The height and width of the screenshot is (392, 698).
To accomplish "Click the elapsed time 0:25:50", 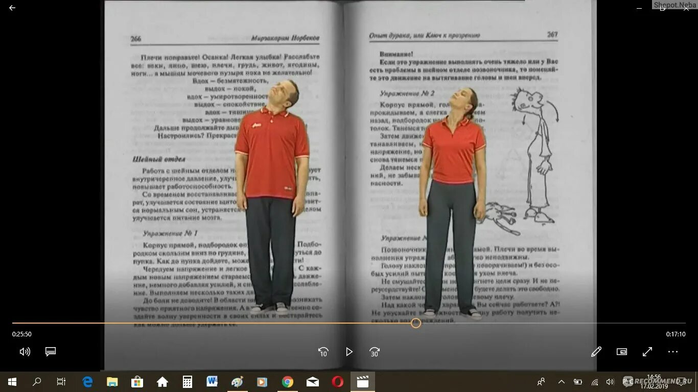I will pos(22,334).
